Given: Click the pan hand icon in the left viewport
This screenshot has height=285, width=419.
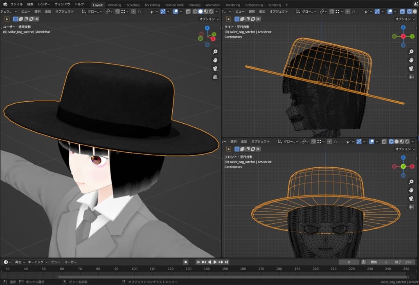Looking at the screenshot, I should (215, 60).
